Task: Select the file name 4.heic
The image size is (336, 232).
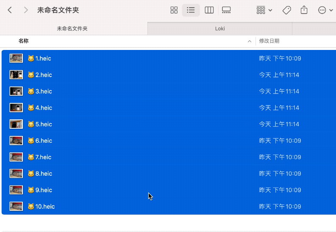Action: tap(44, 108)
